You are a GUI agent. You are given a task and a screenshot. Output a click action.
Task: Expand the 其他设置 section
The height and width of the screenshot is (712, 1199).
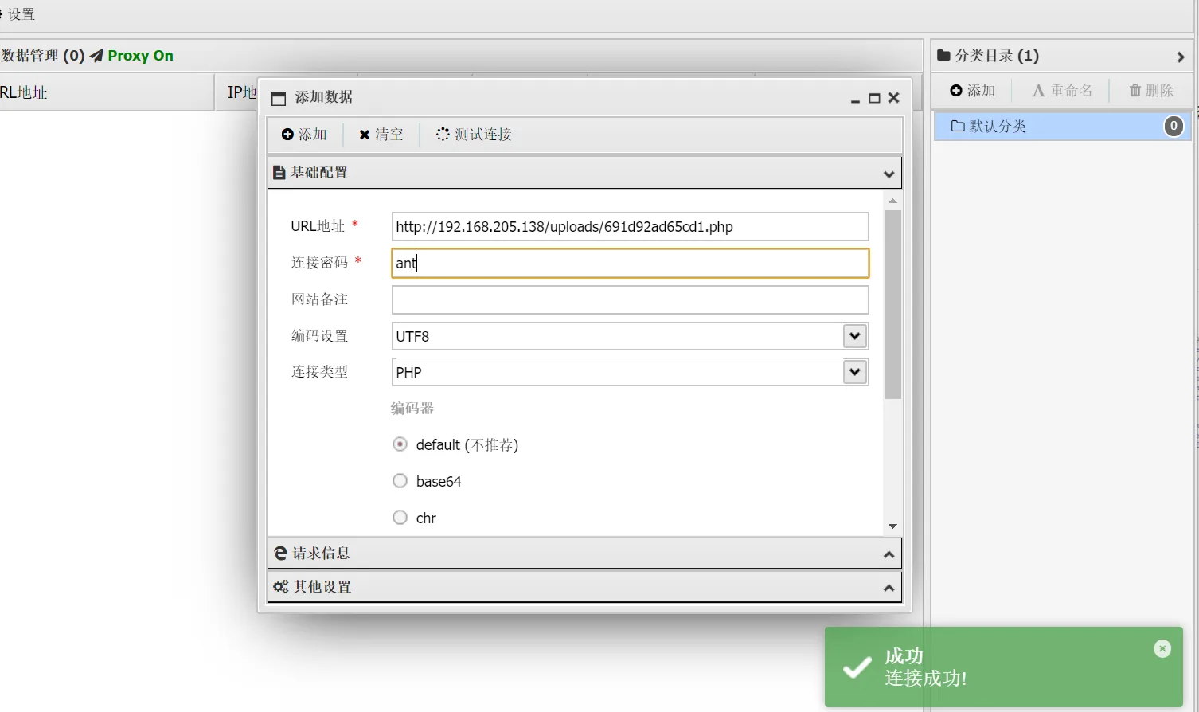tap(584, 587)
